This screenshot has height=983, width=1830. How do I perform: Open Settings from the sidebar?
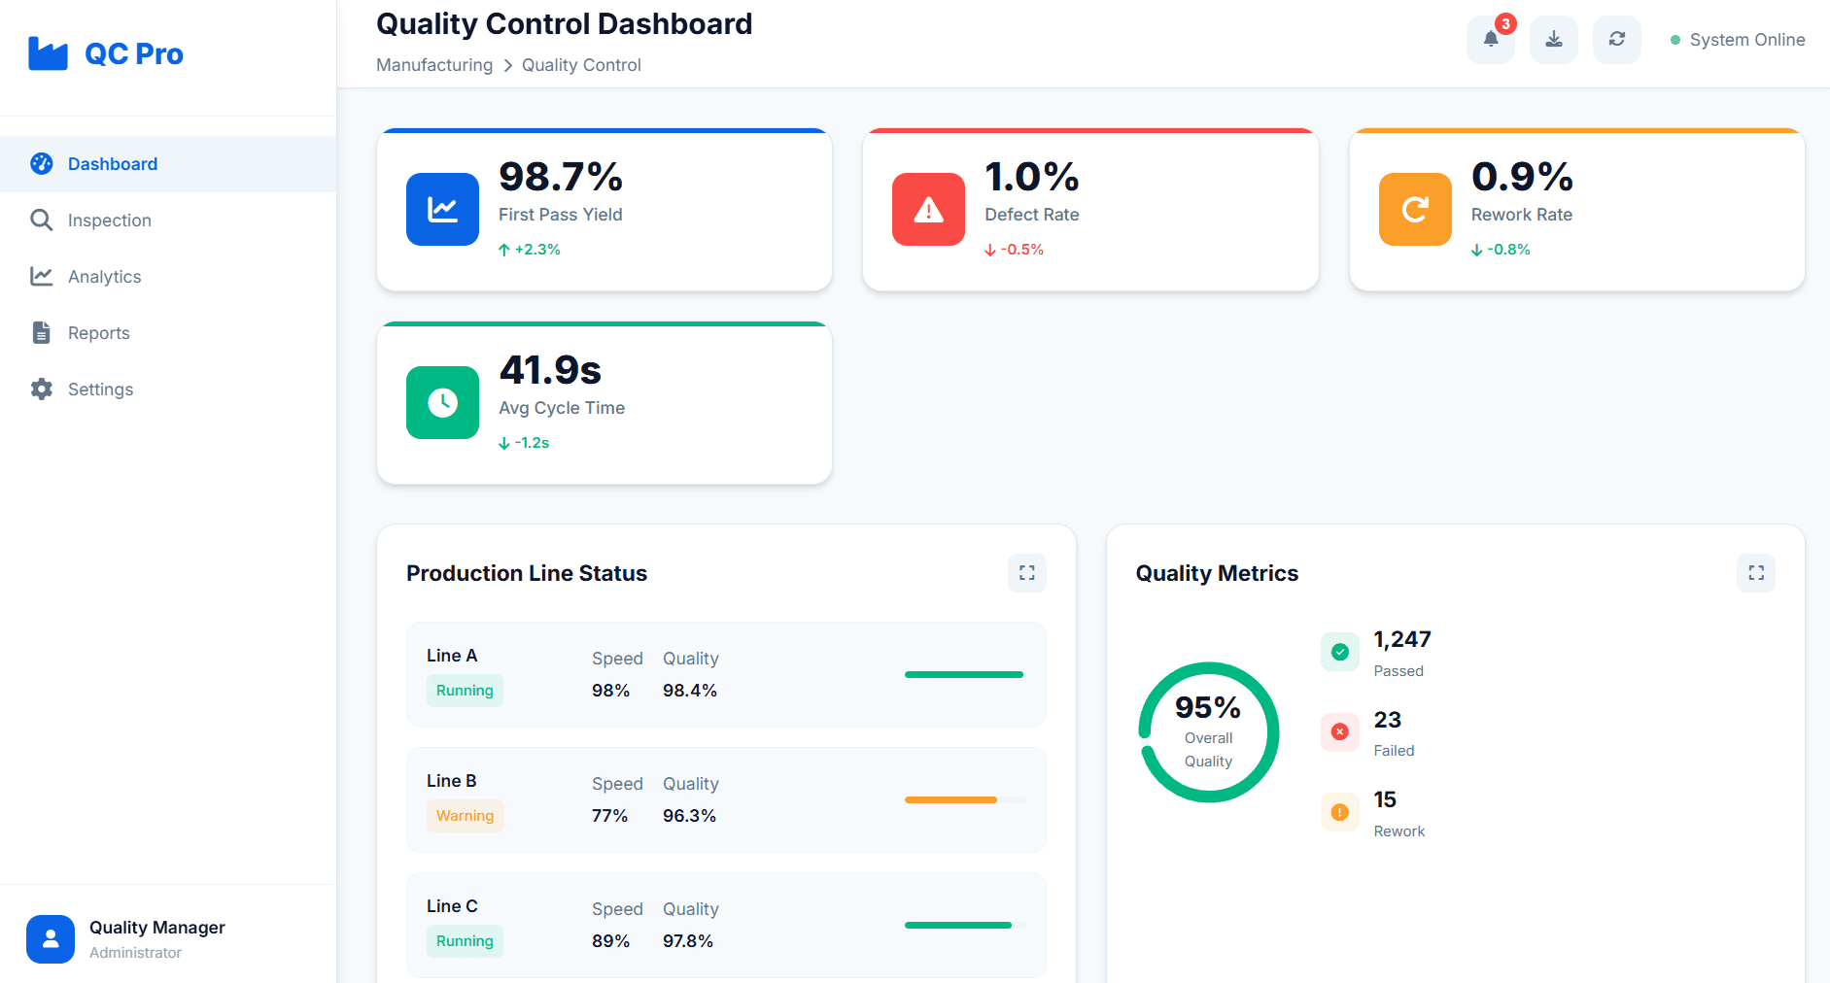[x=101, y=390]
